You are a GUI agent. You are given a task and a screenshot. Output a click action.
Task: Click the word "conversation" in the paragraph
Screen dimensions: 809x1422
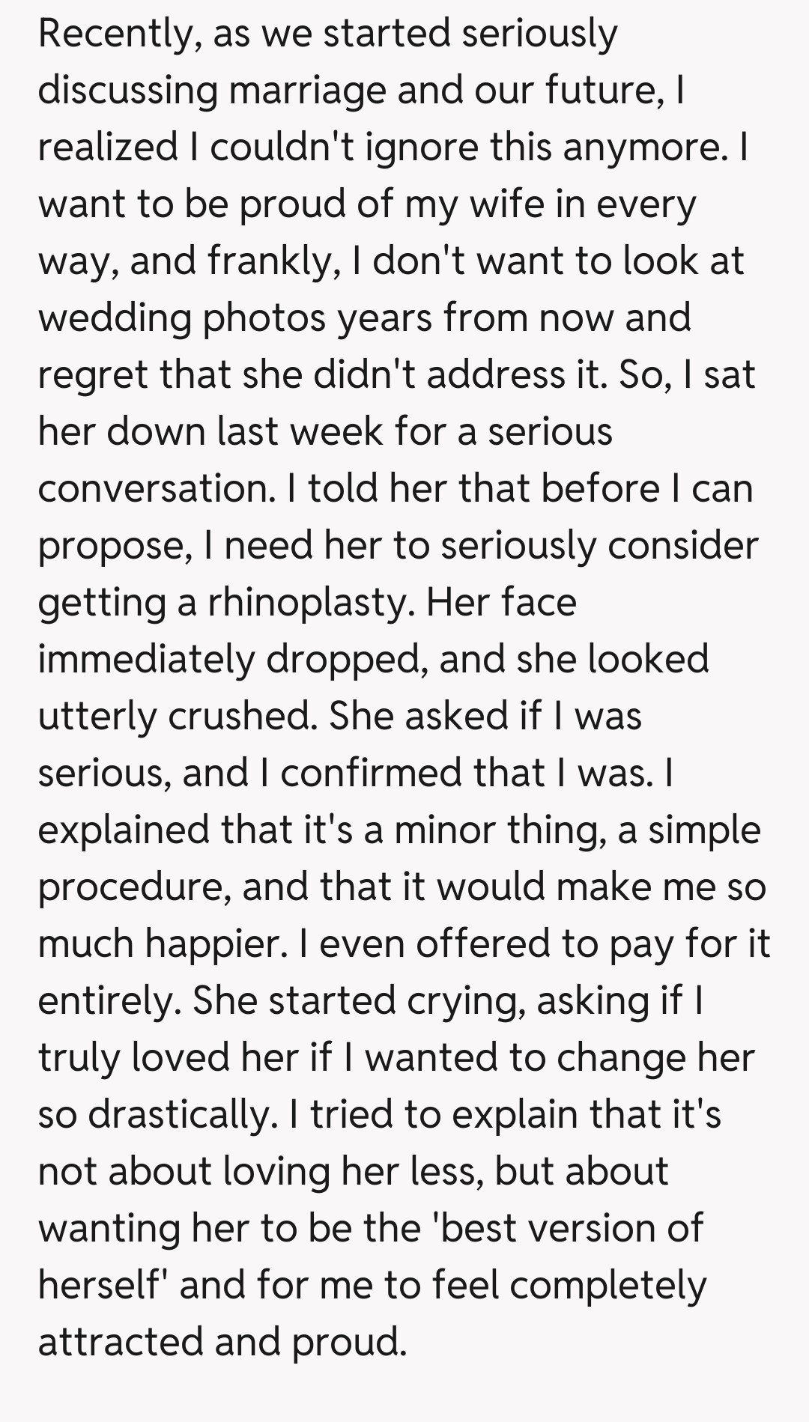point(152,488)
